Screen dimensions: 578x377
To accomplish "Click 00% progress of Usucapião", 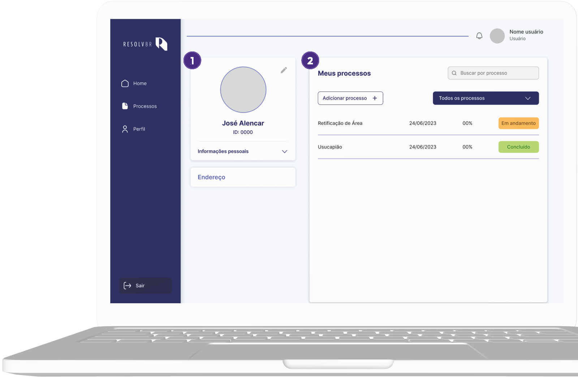I will click(467, 147).
